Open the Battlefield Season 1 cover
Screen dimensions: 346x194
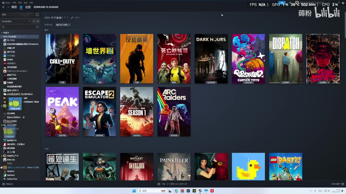(137, 112)
